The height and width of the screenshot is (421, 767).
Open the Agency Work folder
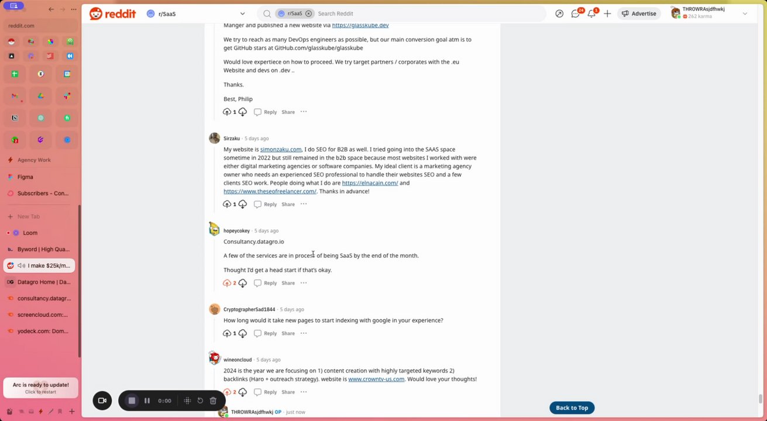pos(34,160)
